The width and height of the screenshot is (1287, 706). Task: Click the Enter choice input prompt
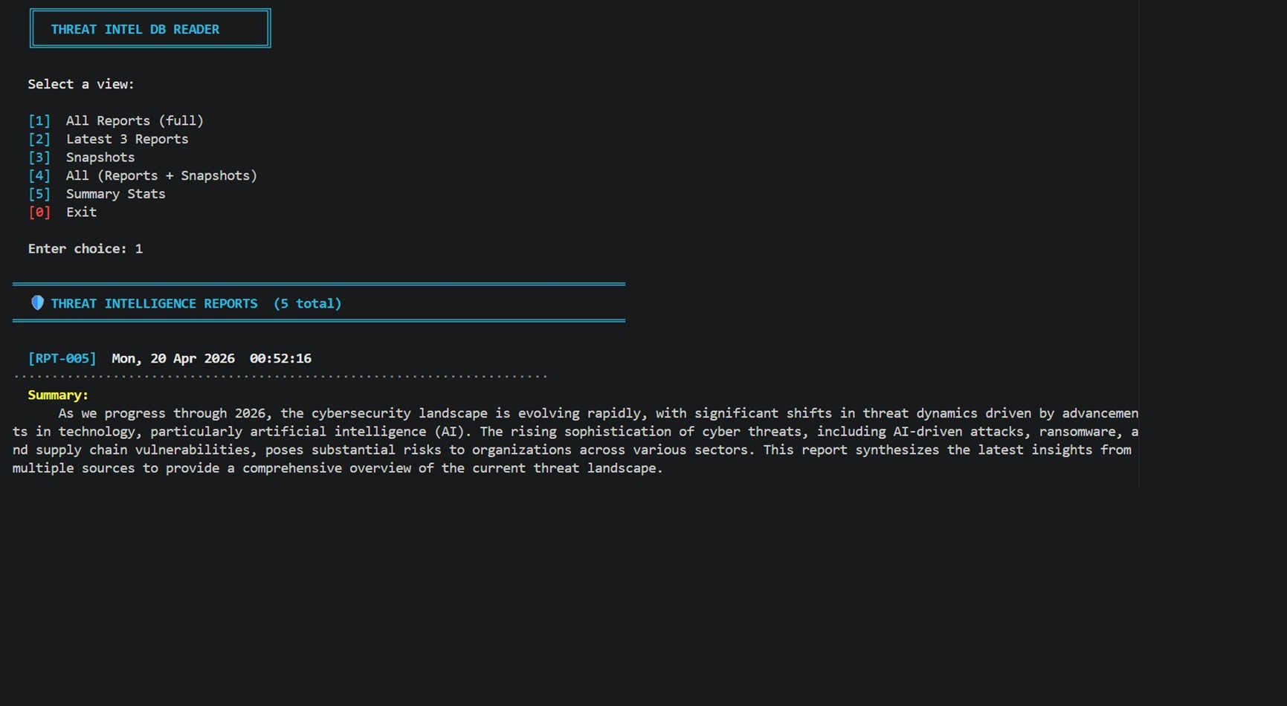(85, 249)
